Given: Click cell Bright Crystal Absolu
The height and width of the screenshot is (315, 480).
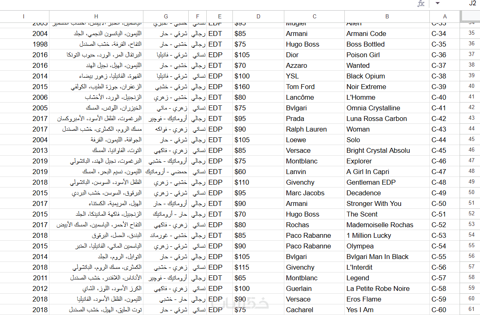Looking at the screenshot, I should click(387, 150).
